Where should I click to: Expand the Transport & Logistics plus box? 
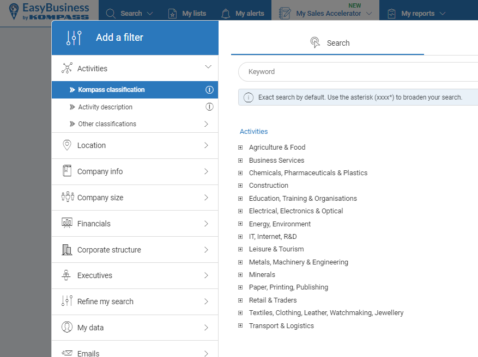240,326
